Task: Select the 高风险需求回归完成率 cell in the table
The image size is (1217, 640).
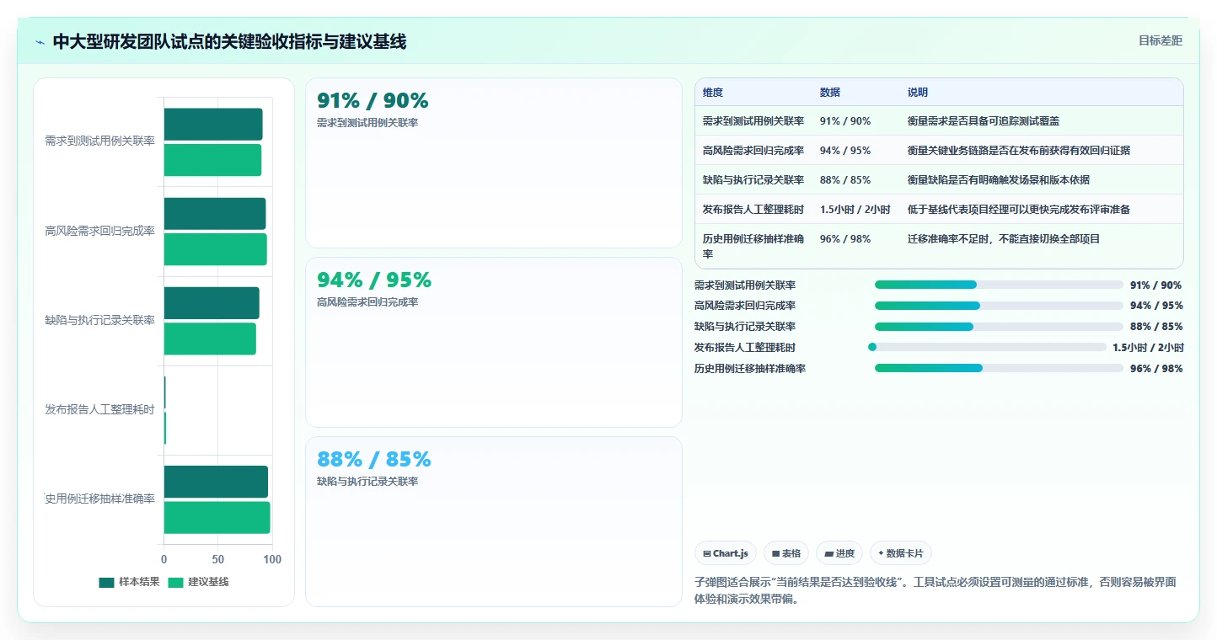Action: pos(753,151)
